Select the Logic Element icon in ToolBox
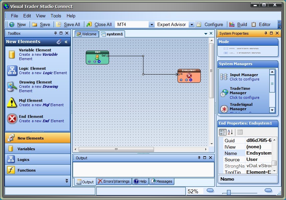Screen dimensions: 286x200 point(12,70)
